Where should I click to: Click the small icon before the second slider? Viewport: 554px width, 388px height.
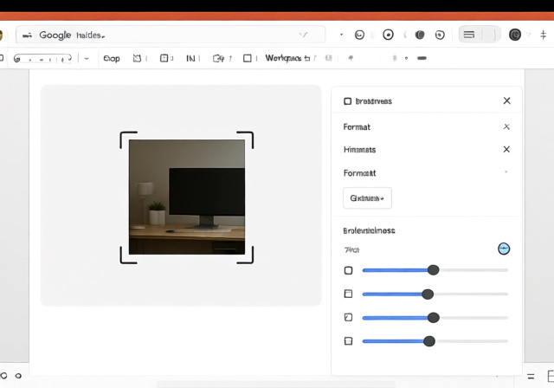point(349,294)
